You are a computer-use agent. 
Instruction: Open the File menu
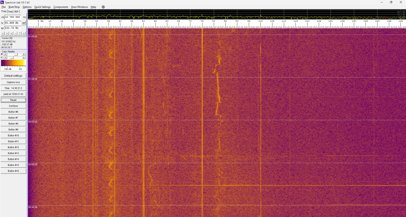[4, 7]
